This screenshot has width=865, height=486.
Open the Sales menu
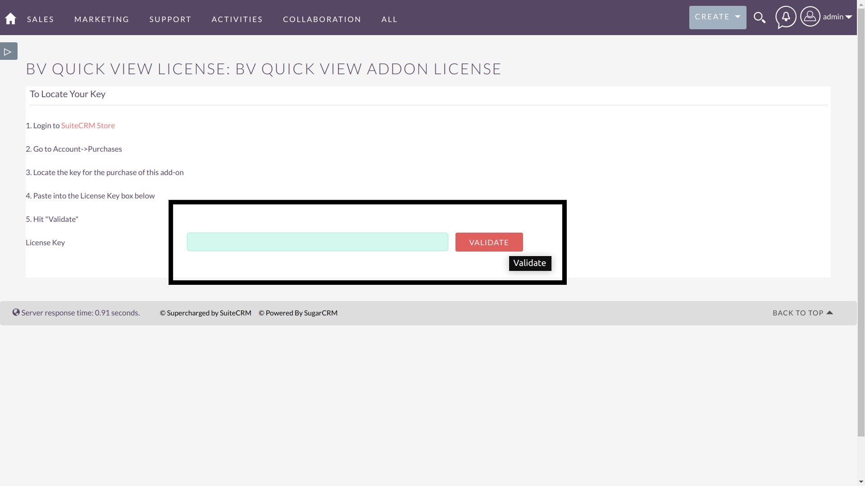pyautogui.click(x=41, y=19)
